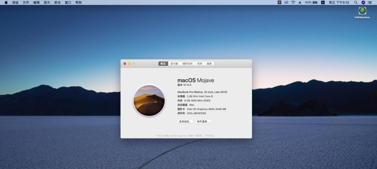This screenshot has height=169, width=377.
Task: Click the 软件更新... button
Action: 203,122
